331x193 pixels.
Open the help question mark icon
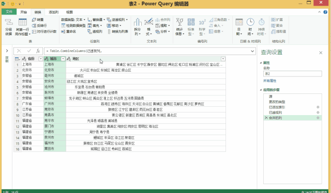coord(325,12)
